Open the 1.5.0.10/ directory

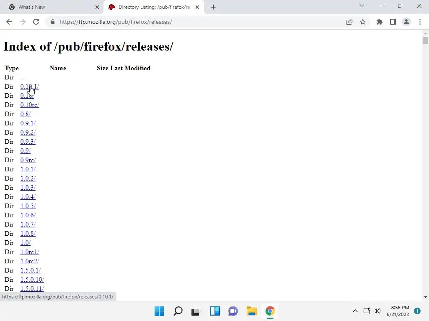[x=32, y=280]
